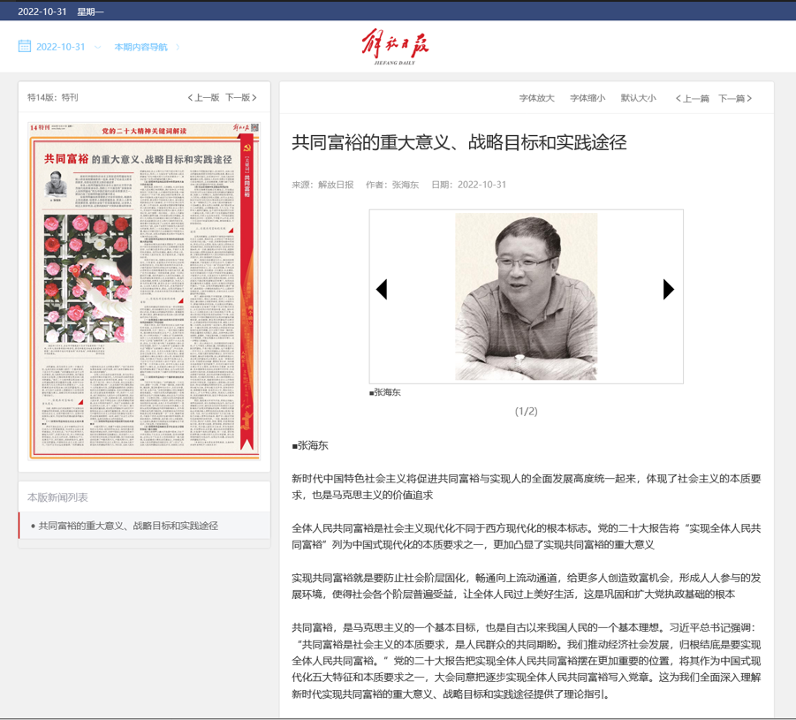This screenshot has width=796, height=720.
Task: Click the red vertical banner on page preview
Action: (247, 292)
